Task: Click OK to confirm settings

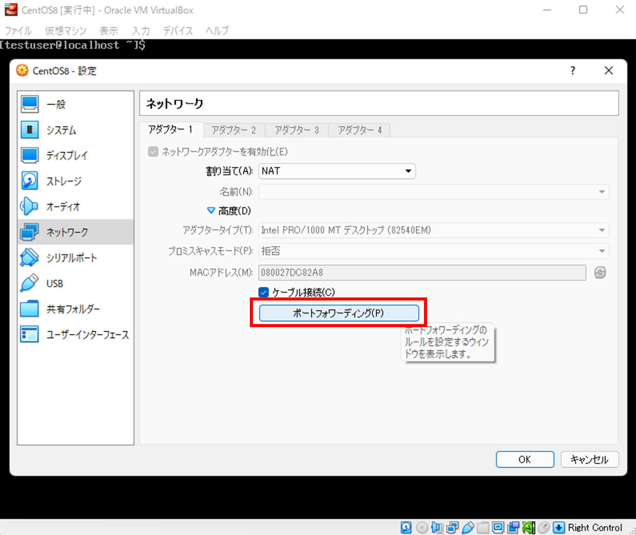Action: point(524,459)
